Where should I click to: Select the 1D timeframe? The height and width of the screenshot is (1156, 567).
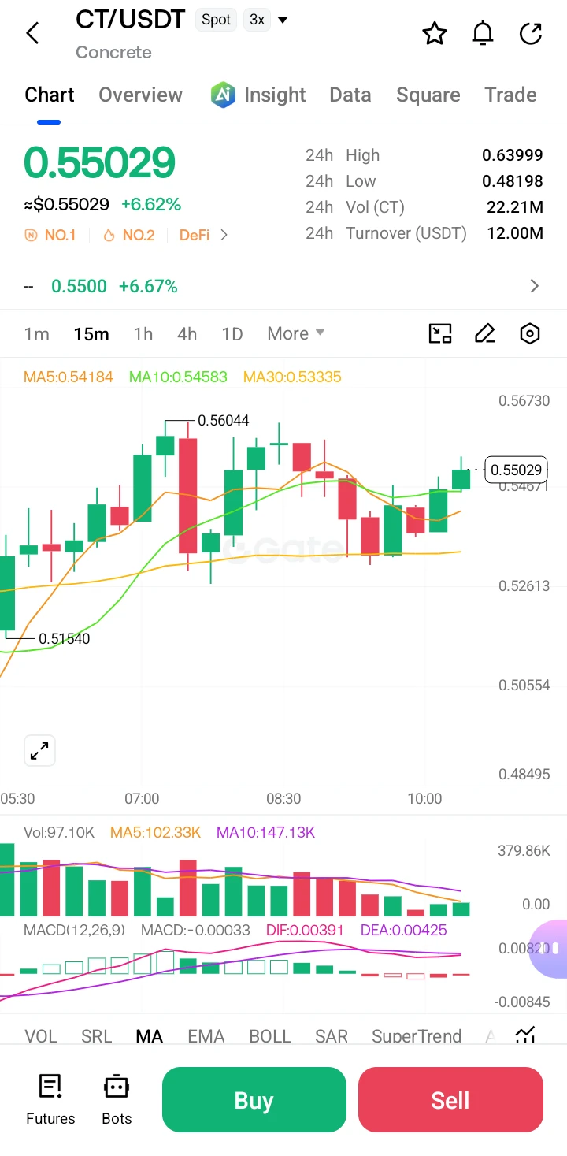click(232, 333)
